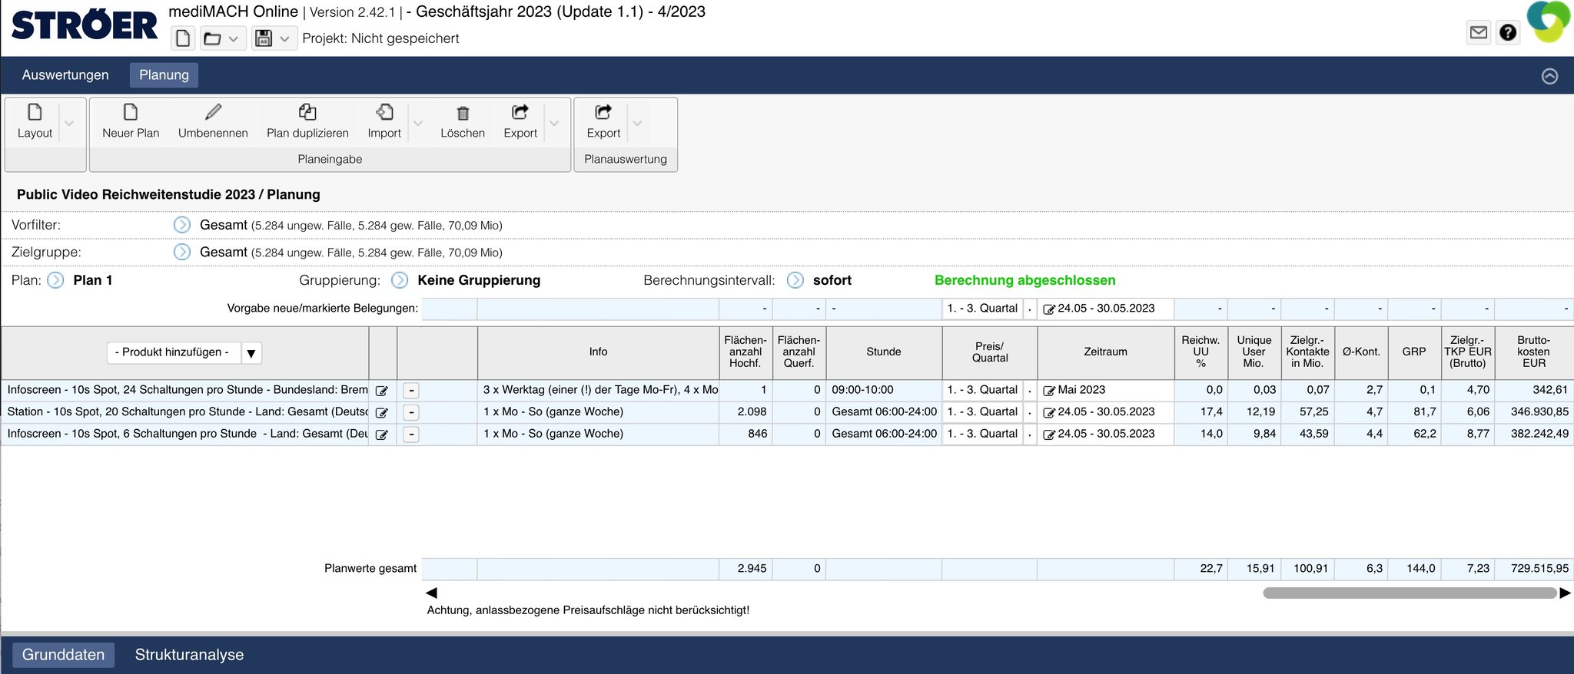This screenshot has width=1574, height=674.
Task: Expand the save options dropdown arrow
Action: pyautogui.click(x=284, y=38)
